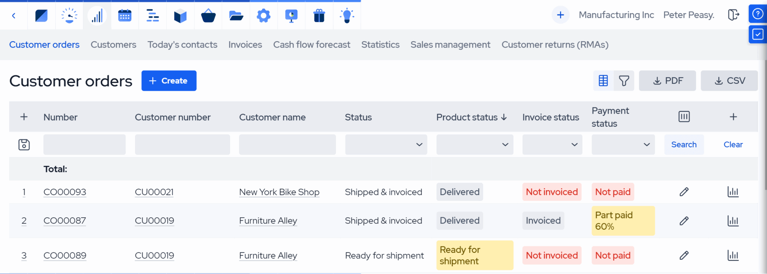The width and height of the screenshot is (767, 274).
Task: Open the column chooser icon in header
Action: pyautogui.click(x=684, y=117)
